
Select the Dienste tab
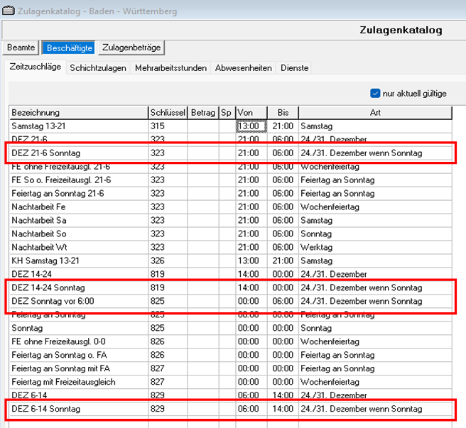pos(294,68)
